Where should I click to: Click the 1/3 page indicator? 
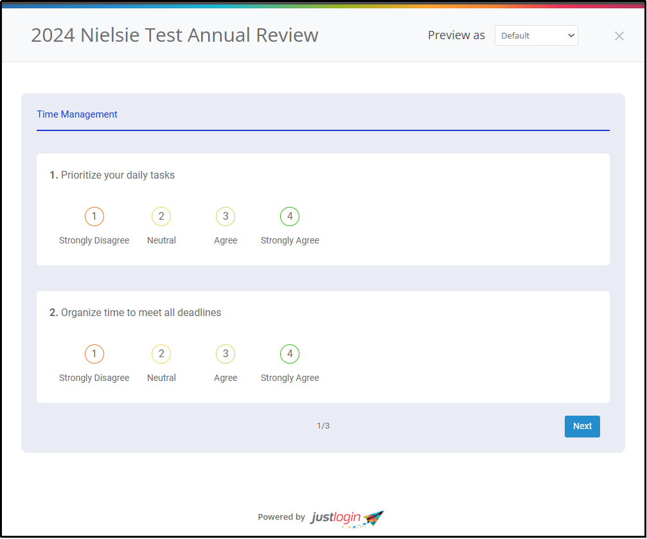(x=323, y=426)
